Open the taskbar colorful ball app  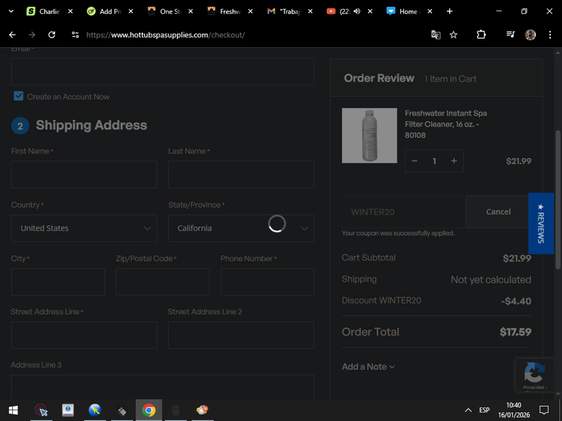click(x=202, y=411)
